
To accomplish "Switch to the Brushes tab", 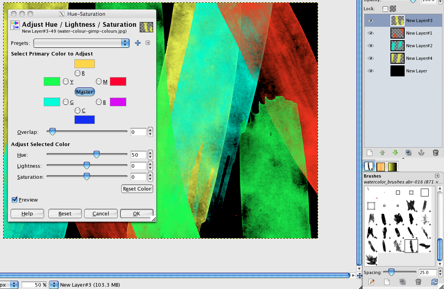I will point(369,166).
